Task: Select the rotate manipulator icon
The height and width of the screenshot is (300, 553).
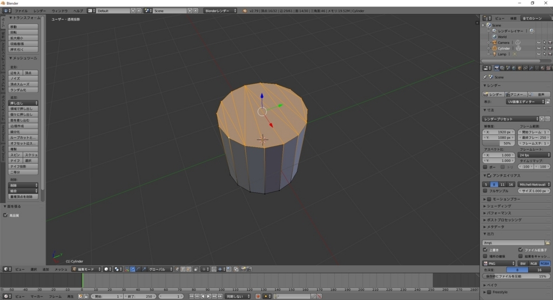Action: click(x=138, y=269)
